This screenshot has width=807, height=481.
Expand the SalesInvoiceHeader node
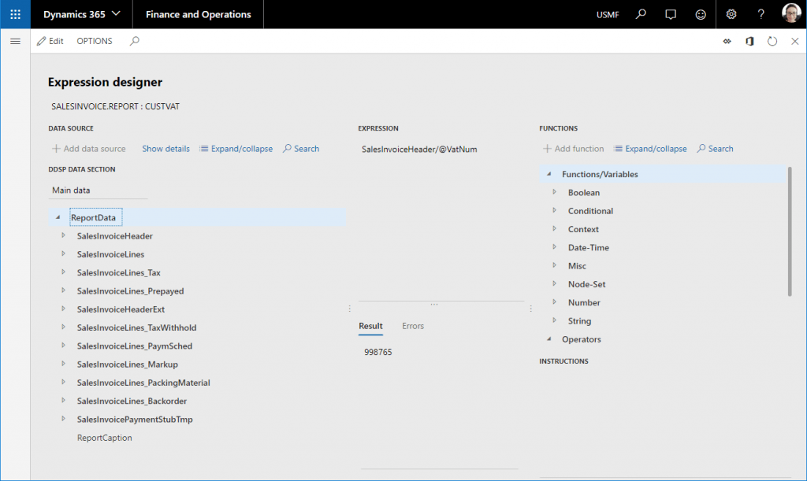click(64, 235)
